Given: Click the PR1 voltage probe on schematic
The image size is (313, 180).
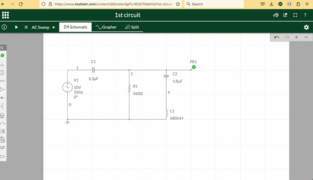Looking at the screenshot, I should point(194,67).
